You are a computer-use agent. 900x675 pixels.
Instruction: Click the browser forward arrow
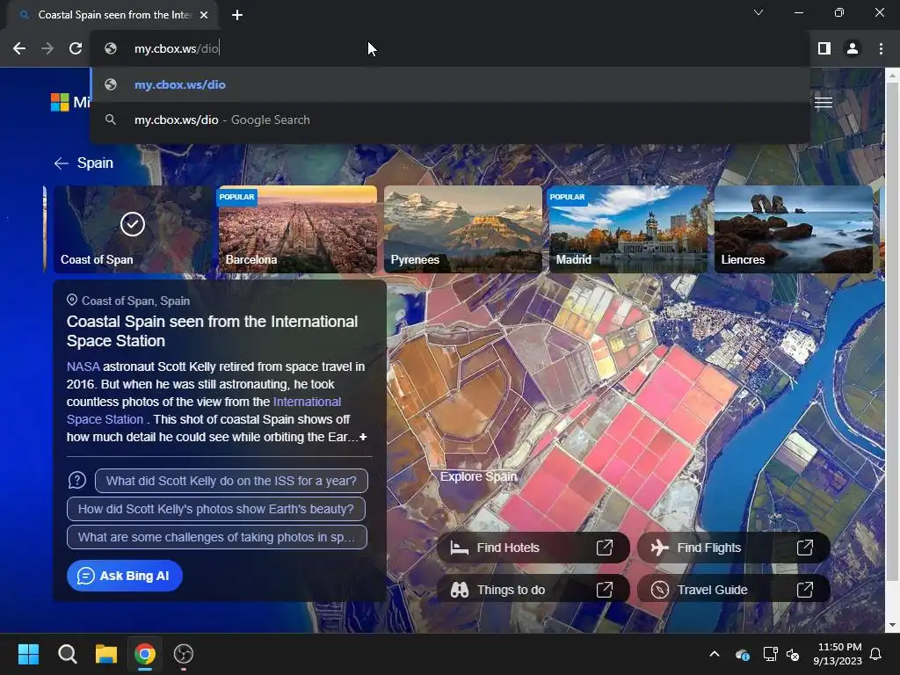pos(47,49)
